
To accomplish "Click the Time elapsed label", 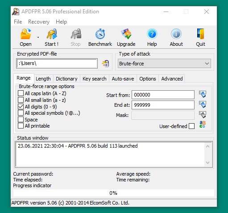I will point(28,180).
